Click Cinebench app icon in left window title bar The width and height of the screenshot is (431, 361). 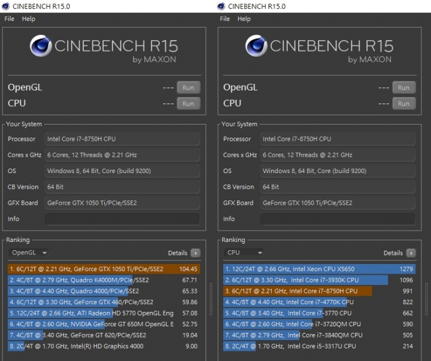coord(5,6)
